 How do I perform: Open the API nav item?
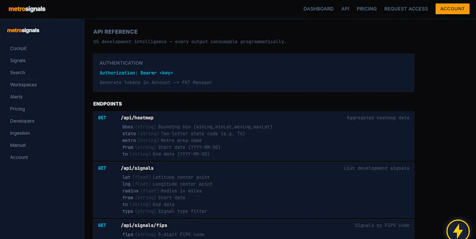(x=345, y=9)
